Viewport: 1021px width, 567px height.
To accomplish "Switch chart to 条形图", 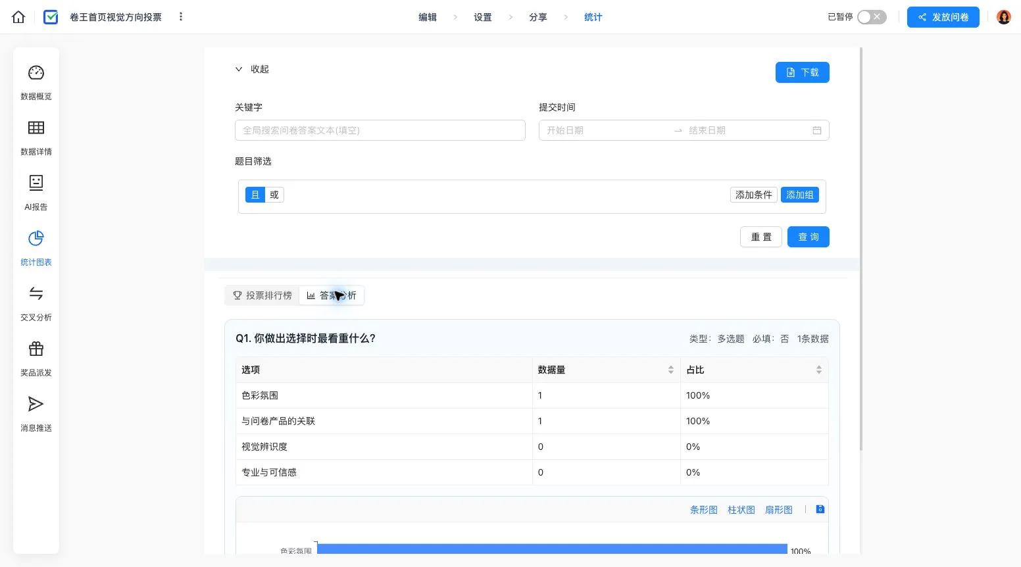I will [x=704, y=510].
